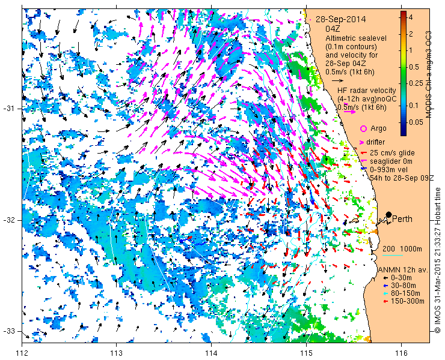Viewport: 445px width, 360px height.
Task: Click the 4 value on the color scale
Action: 410,17
